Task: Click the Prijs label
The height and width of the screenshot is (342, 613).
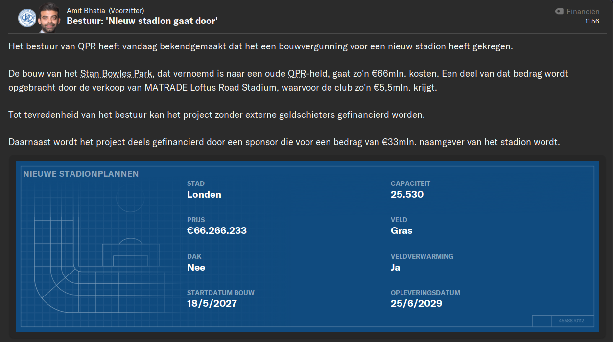Action: tap(196, 220)
